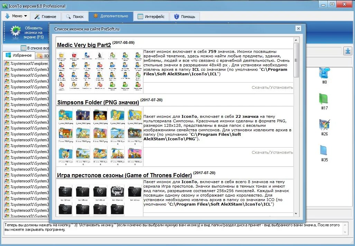
Task: Click the Интерфейс grid icon
Action: pos(140,17)
